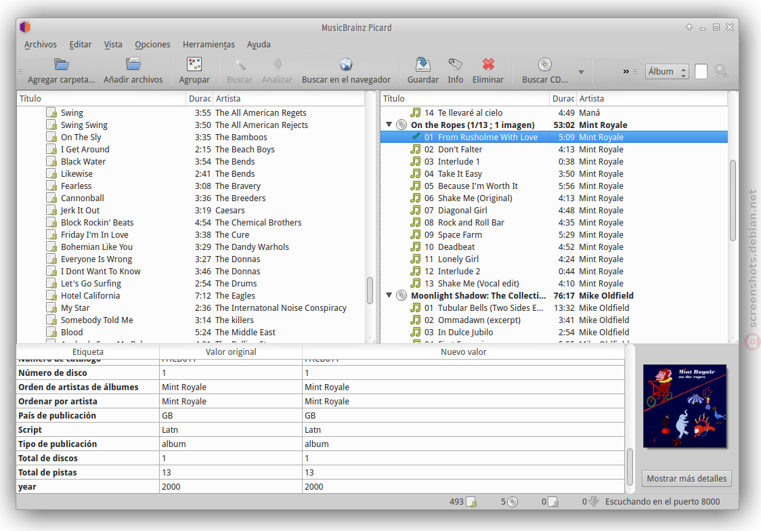Click the disc icon beside Moonlight Shadow album
Viewport: 761px width, 531px height.
(401, 295)
